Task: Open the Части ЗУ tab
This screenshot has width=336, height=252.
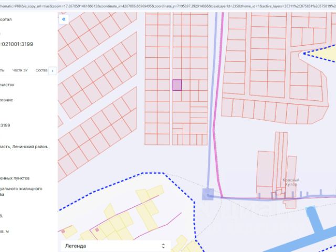Action: 20,70
